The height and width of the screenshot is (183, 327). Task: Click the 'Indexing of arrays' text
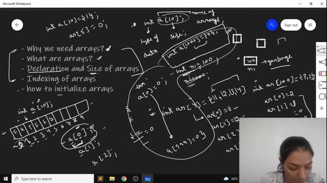pos(61,79)
